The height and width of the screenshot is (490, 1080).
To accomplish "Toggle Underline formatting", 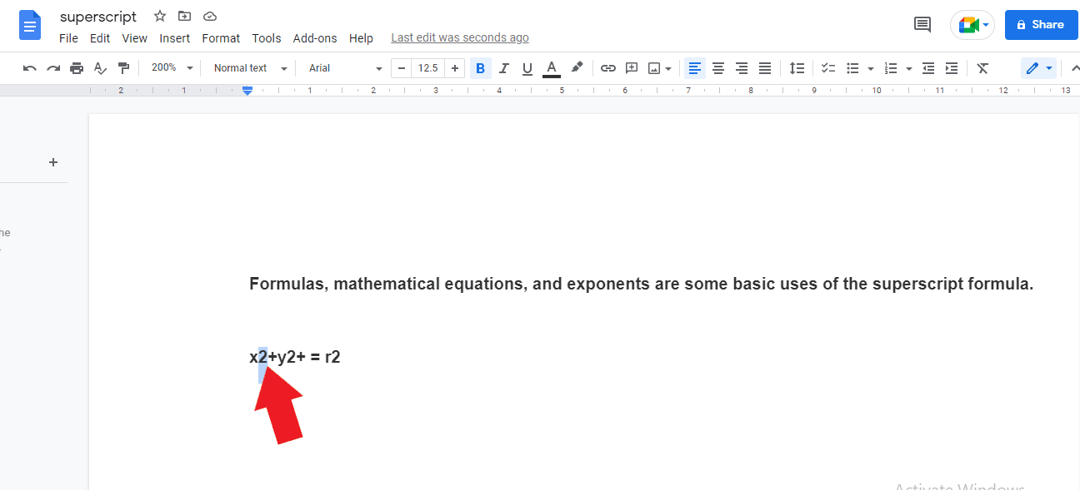I will click(527, 68).
